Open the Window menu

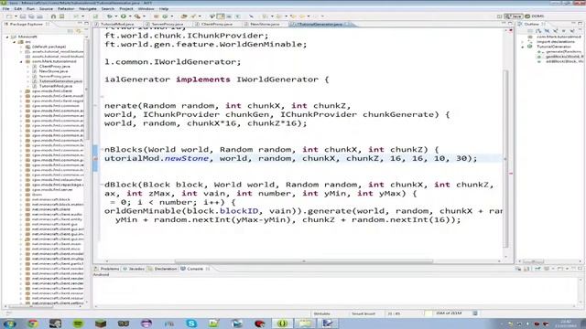click(146, 8)
